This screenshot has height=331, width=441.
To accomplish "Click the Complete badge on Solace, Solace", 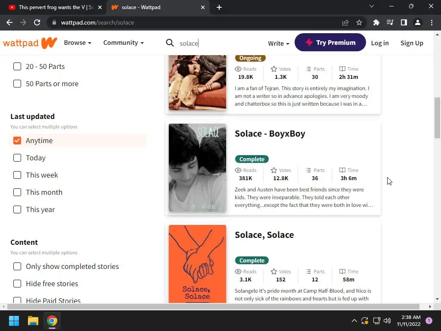I will pyautogui.click(x=252, y=261).
